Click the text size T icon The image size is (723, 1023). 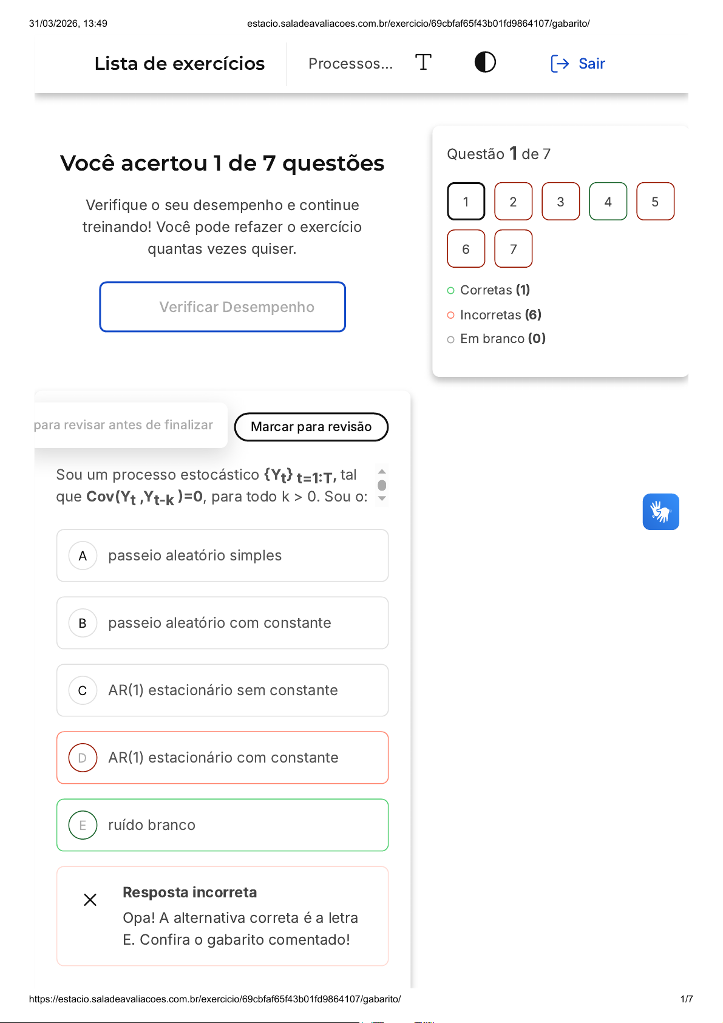423,63
